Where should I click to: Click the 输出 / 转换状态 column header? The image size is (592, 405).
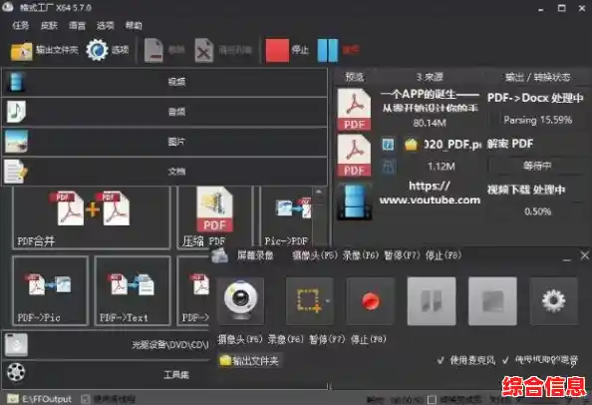pos(537,77)
